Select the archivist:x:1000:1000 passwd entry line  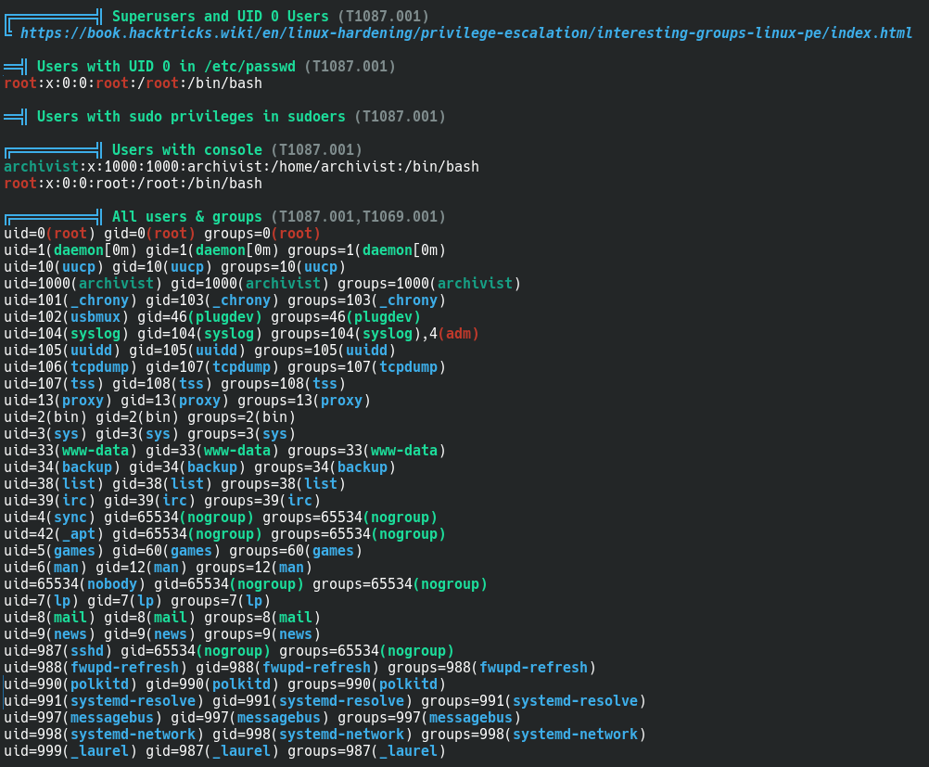[241, 167]
